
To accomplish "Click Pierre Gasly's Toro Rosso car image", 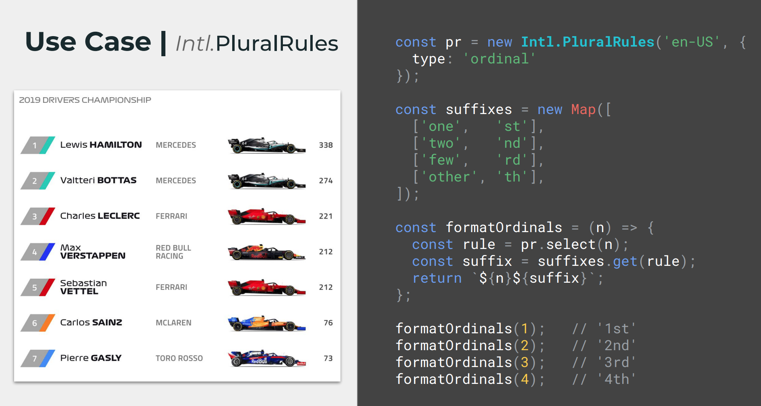I will pos(266,359).
